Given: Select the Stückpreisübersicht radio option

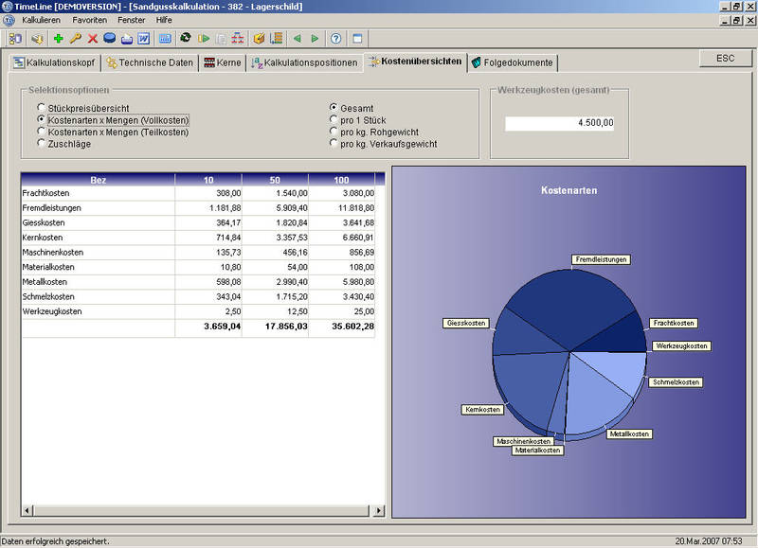Looking at the screenshot, I should point(41,108).
